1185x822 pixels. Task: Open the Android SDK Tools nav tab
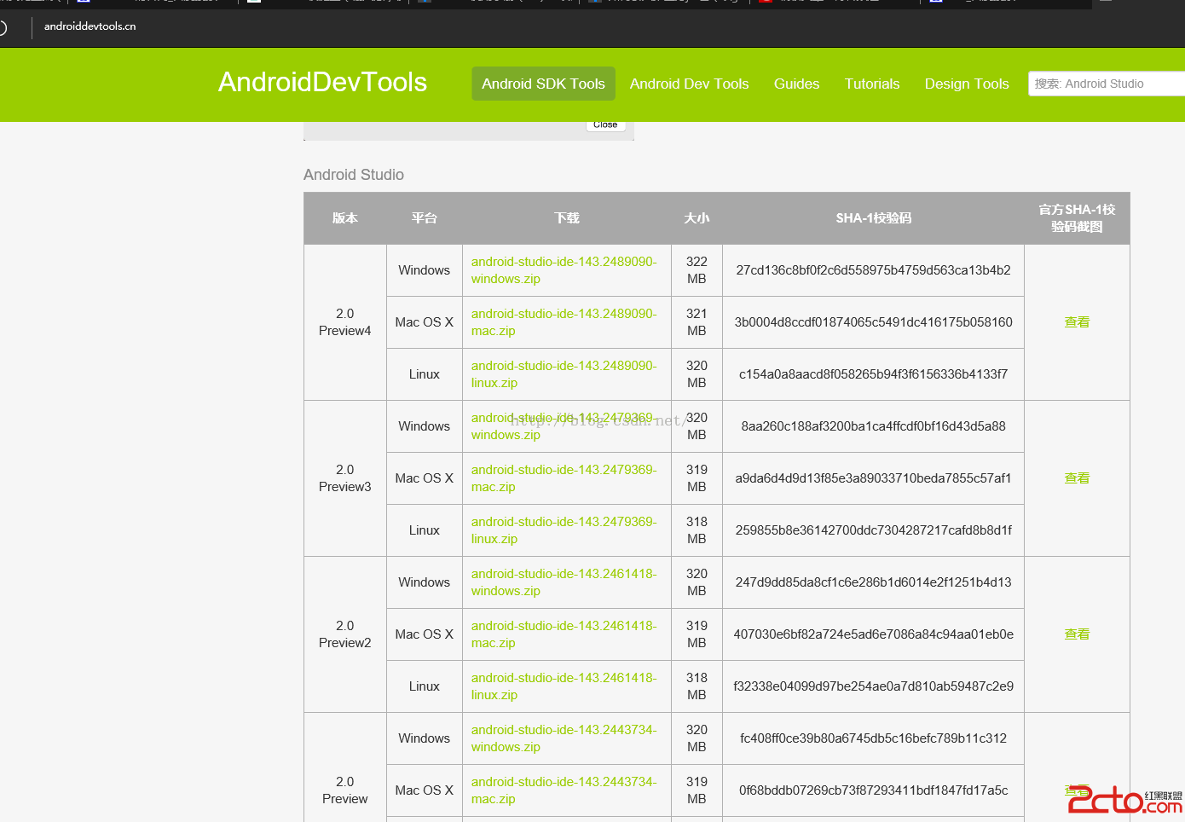point(543,84)
